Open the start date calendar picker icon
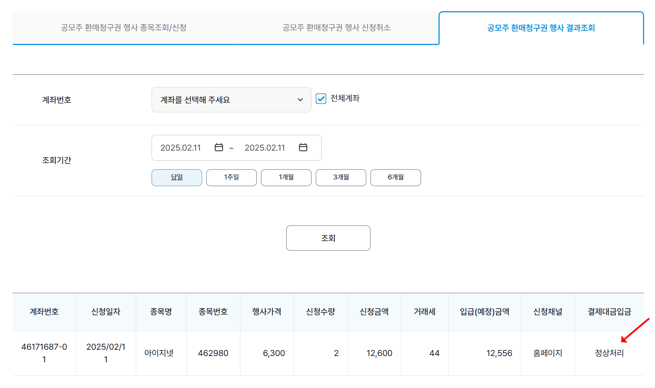This screenshot has width=655, height=388. coord(218,147)
